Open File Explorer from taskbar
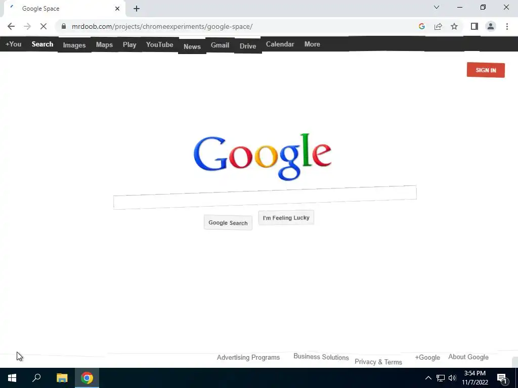The width and height of the screenshot is (518, 388). pyautogui.click(x=62, y=378)
